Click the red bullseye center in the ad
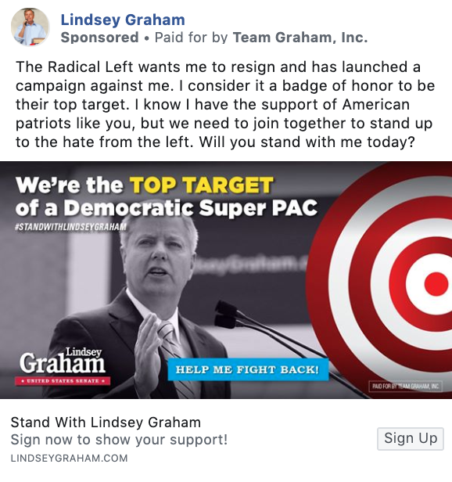 436,284
